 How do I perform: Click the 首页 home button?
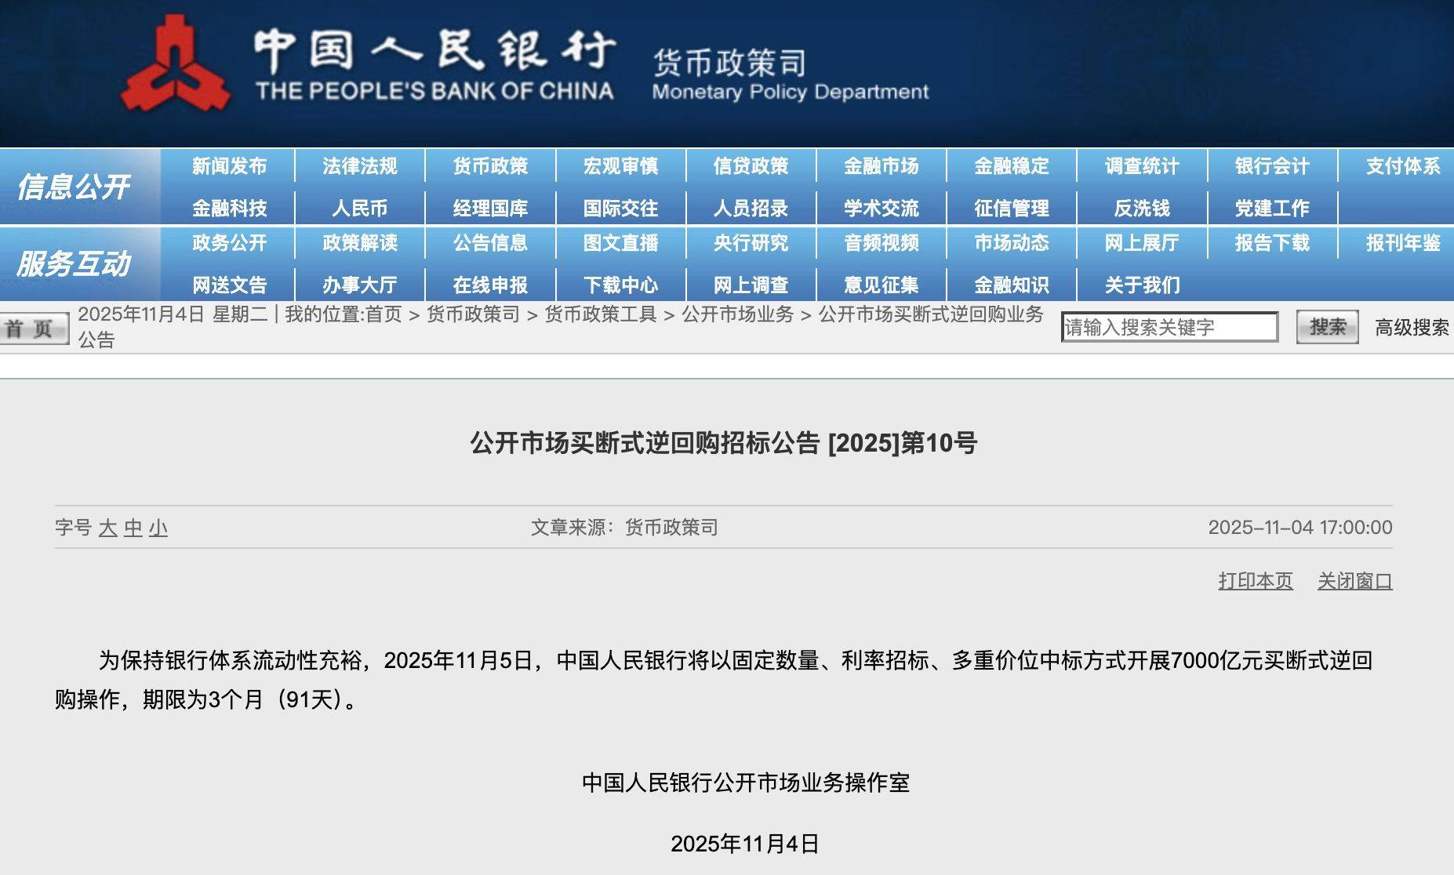31,329
